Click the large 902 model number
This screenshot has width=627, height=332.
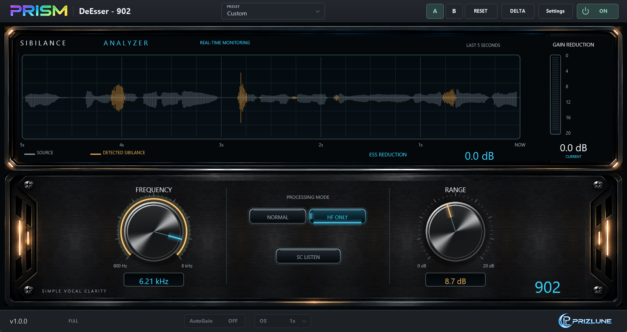[548, 287]
